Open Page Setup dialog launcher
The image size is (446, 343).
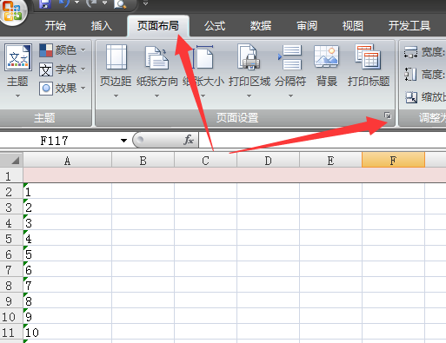tap(388, 115)
